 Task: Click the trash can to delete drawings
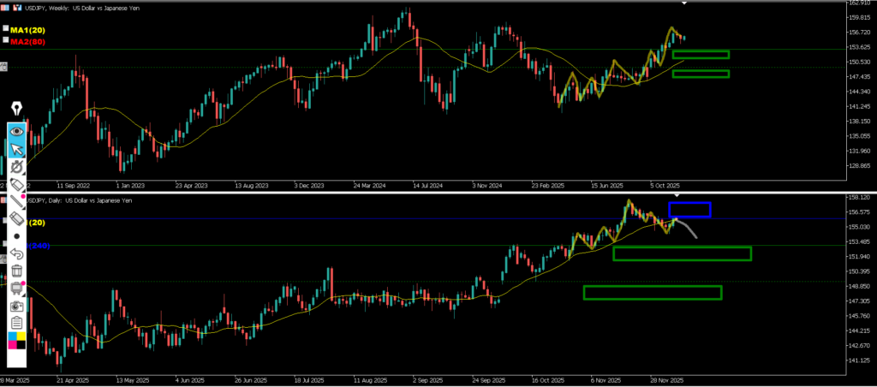[16, 271]
